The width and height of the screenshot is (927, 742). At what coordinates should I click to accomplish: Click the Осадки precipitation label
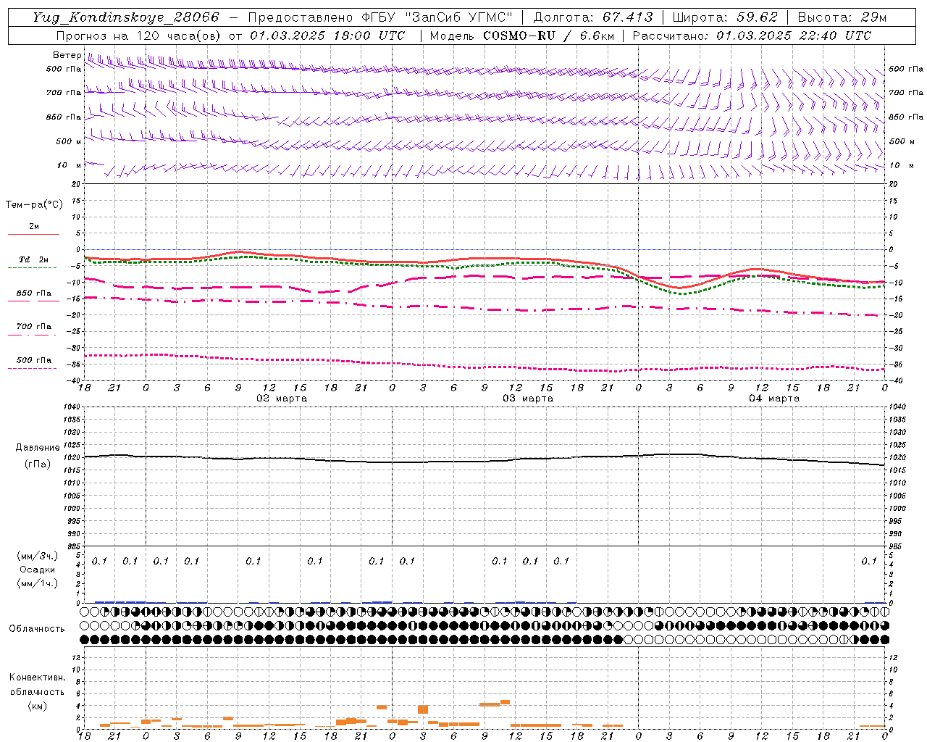[x=38, y=570]
